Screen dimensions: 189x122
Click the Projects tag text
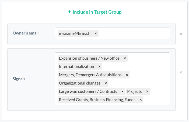coord(134,91)
